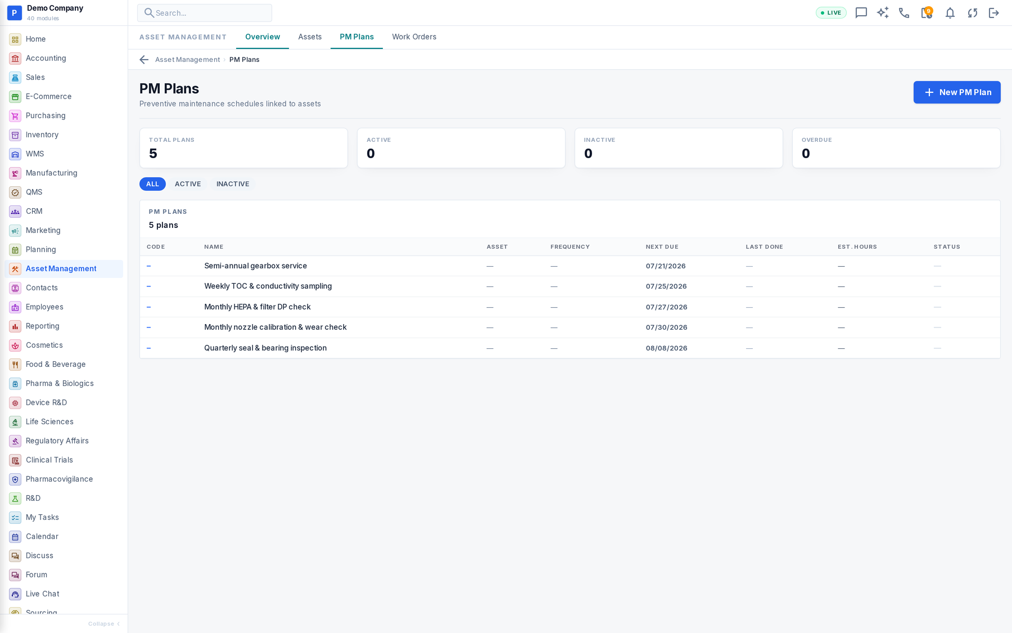Viewport: 1012px width, 633px height.
Task: Click the Asset Management breadcrumb link
Action: click(187, 60)
